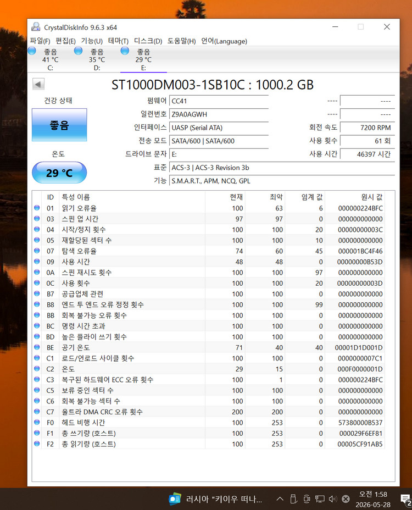The width and height of the screenshot is (412, 510).
Task: Select row B8 엔드 투 엔드 오류 정정 횟수
Action: click(x=208, y=304)
